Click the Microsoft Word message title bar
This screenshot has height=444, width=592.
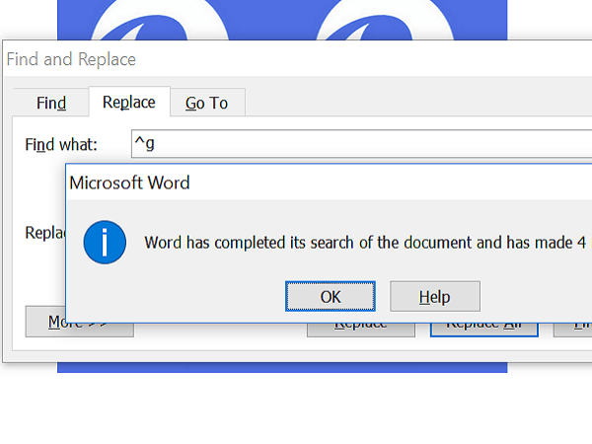coord(329,183)
